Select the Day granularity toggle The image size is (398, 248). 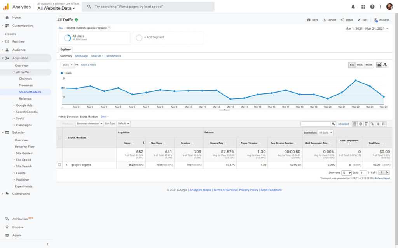tap(352, 65)
